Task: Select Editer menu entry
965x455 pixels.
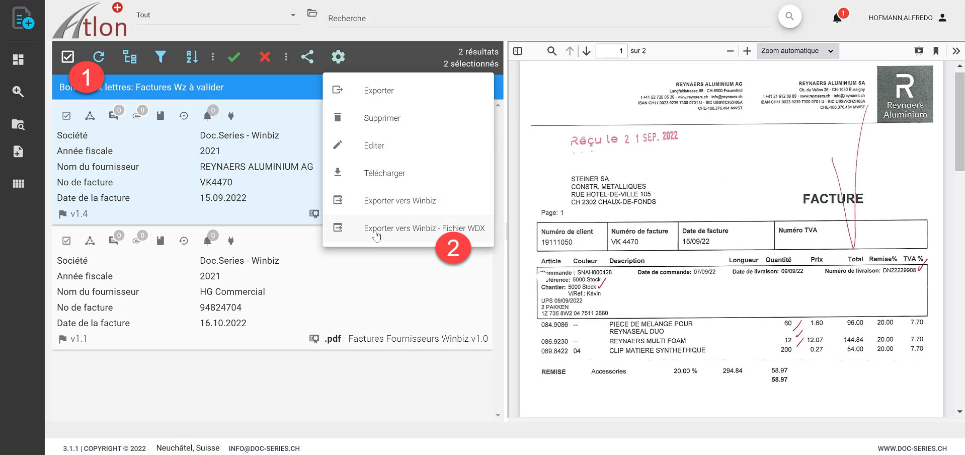Action: [408, 145]
